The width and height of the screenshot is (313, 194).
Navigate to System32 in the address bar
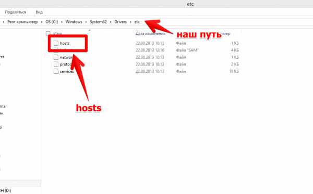point(98,22)
